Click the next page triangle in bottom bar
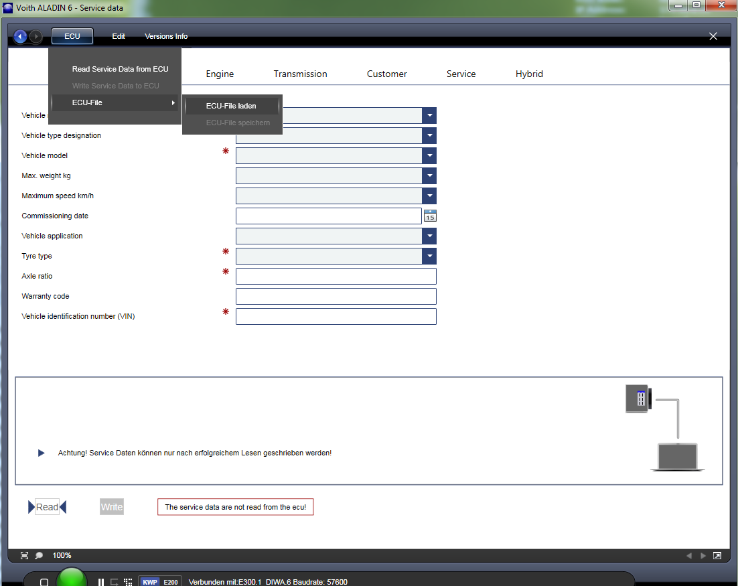The height and width of the screenshot is (586, 738). [x=703, y=555]
